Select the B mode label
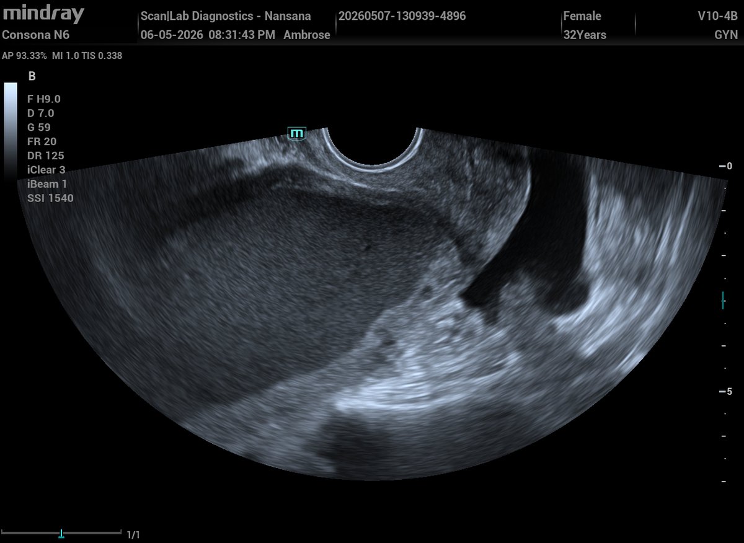This screenshot has width=744, height=543. click(x=32, y=76)
